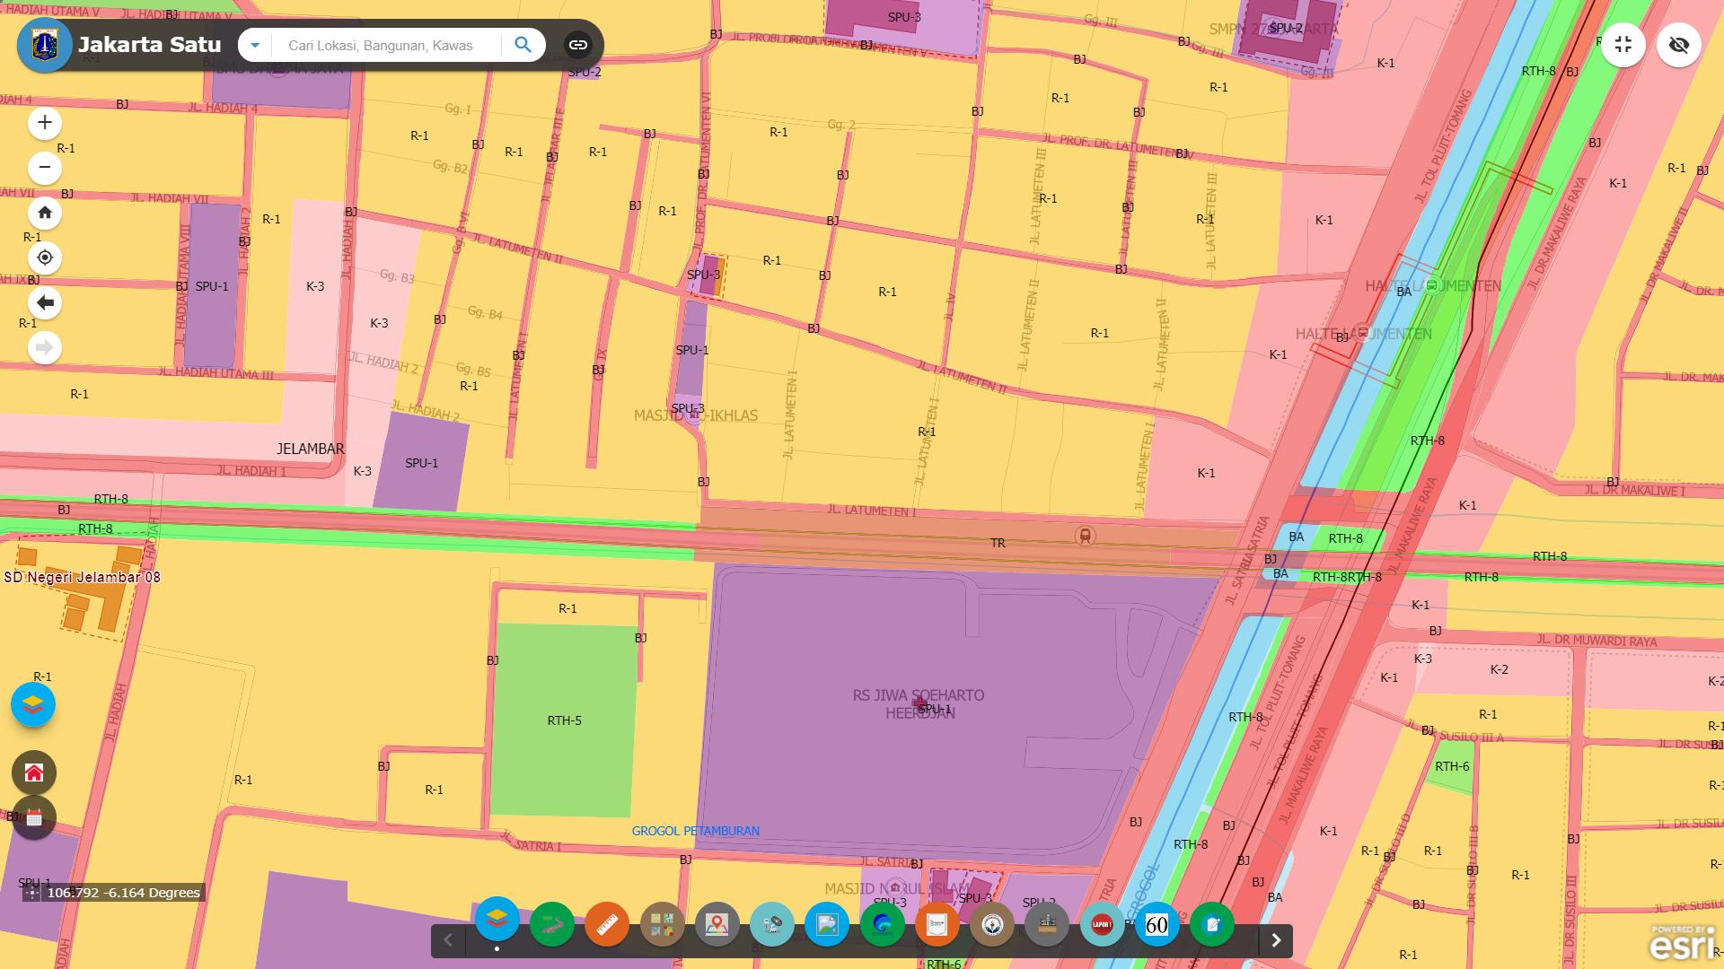Click the zoom out minus button
This screenshot has width=1724, height=969.
(45, 168)
